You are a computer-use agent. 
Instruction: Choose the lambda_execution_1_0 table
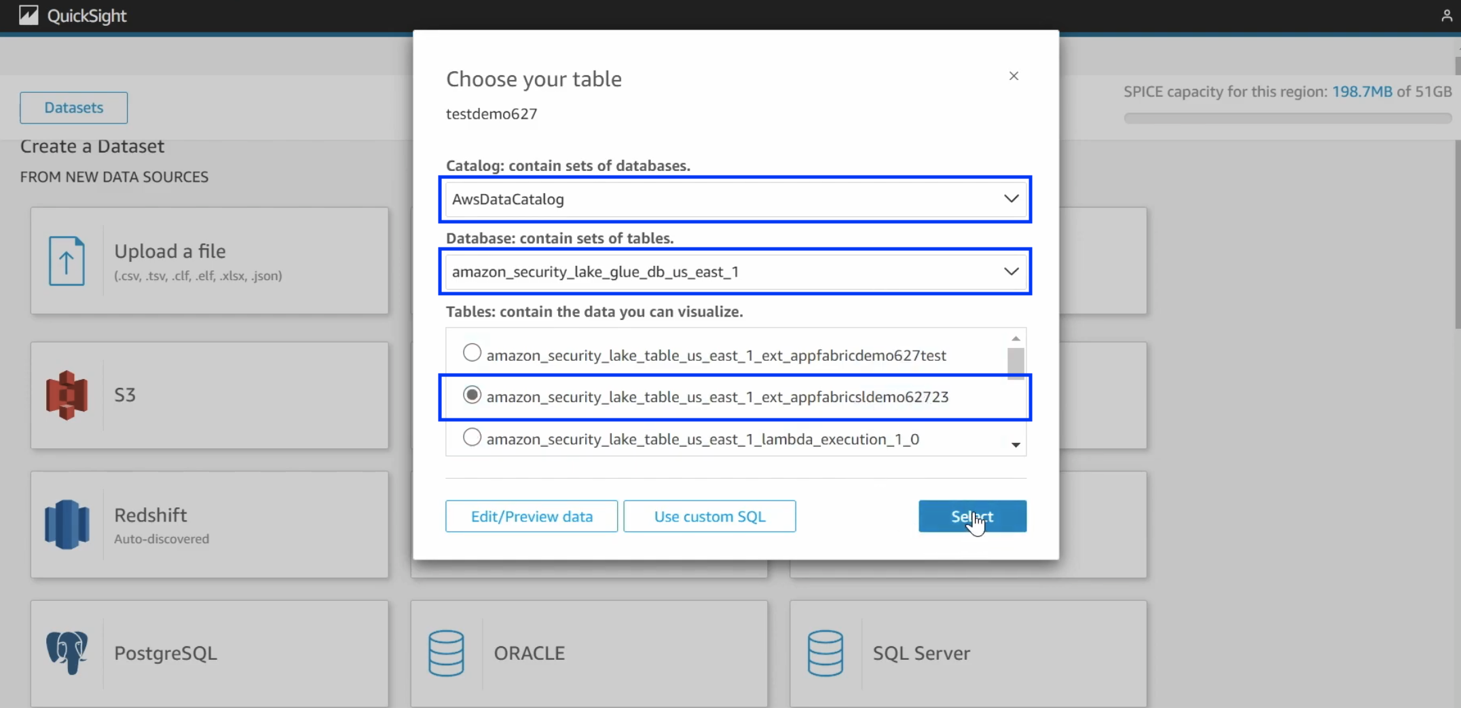[x=472, y=437]
